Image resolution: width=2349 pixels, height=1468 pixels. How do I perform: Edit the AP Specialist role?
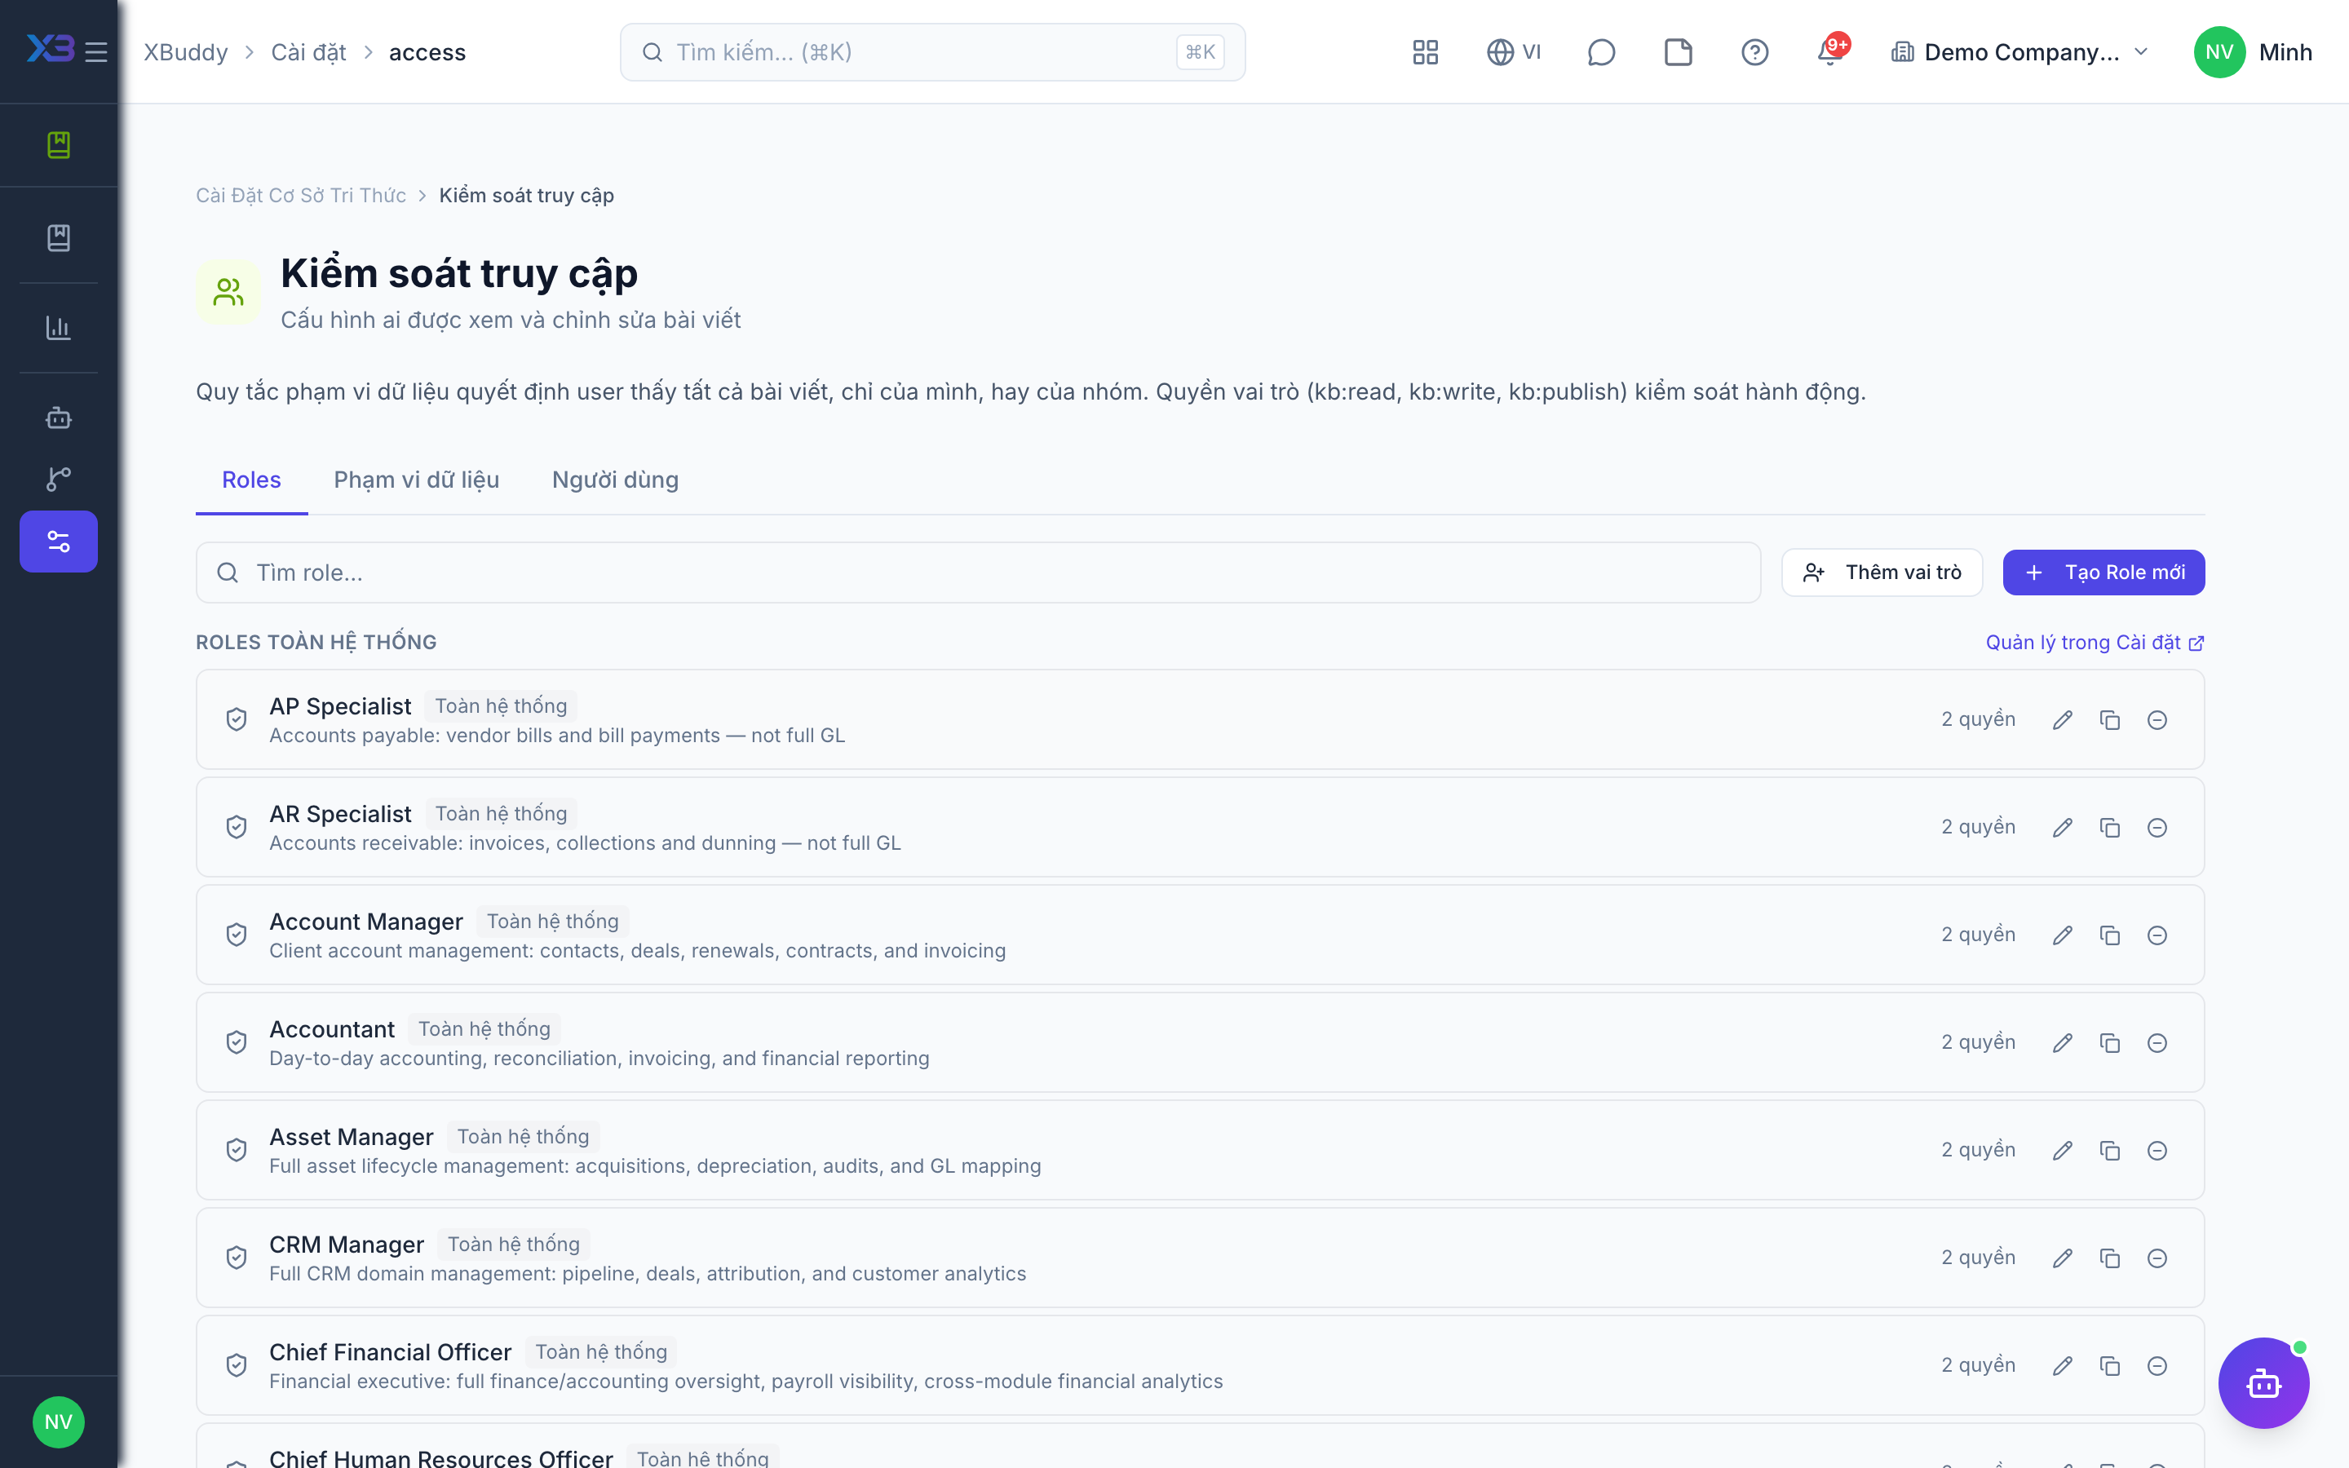[x=2063, y=719]
